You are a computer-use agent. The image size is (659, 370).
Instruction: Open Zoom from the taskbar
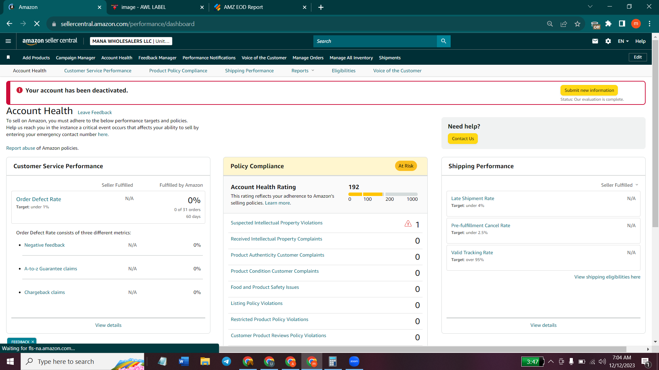click(x=354, y=361)
